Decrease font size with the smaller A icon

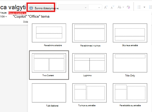click(x=112, y=7)
